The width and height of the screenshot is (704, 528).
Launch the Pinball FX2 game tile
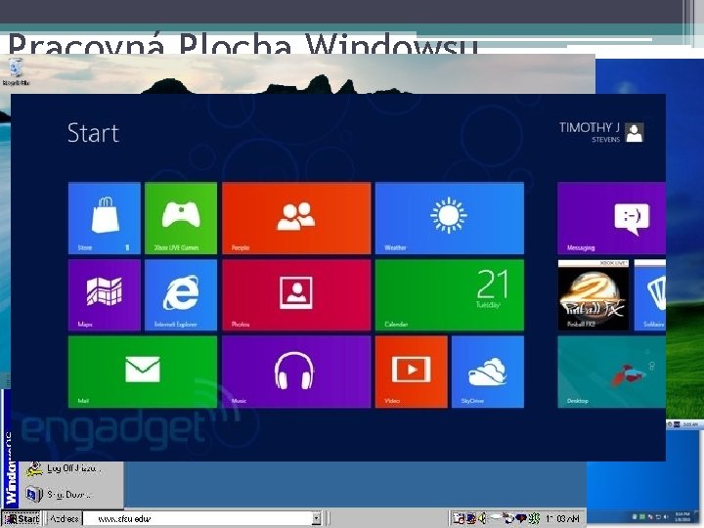click(594, 295)
